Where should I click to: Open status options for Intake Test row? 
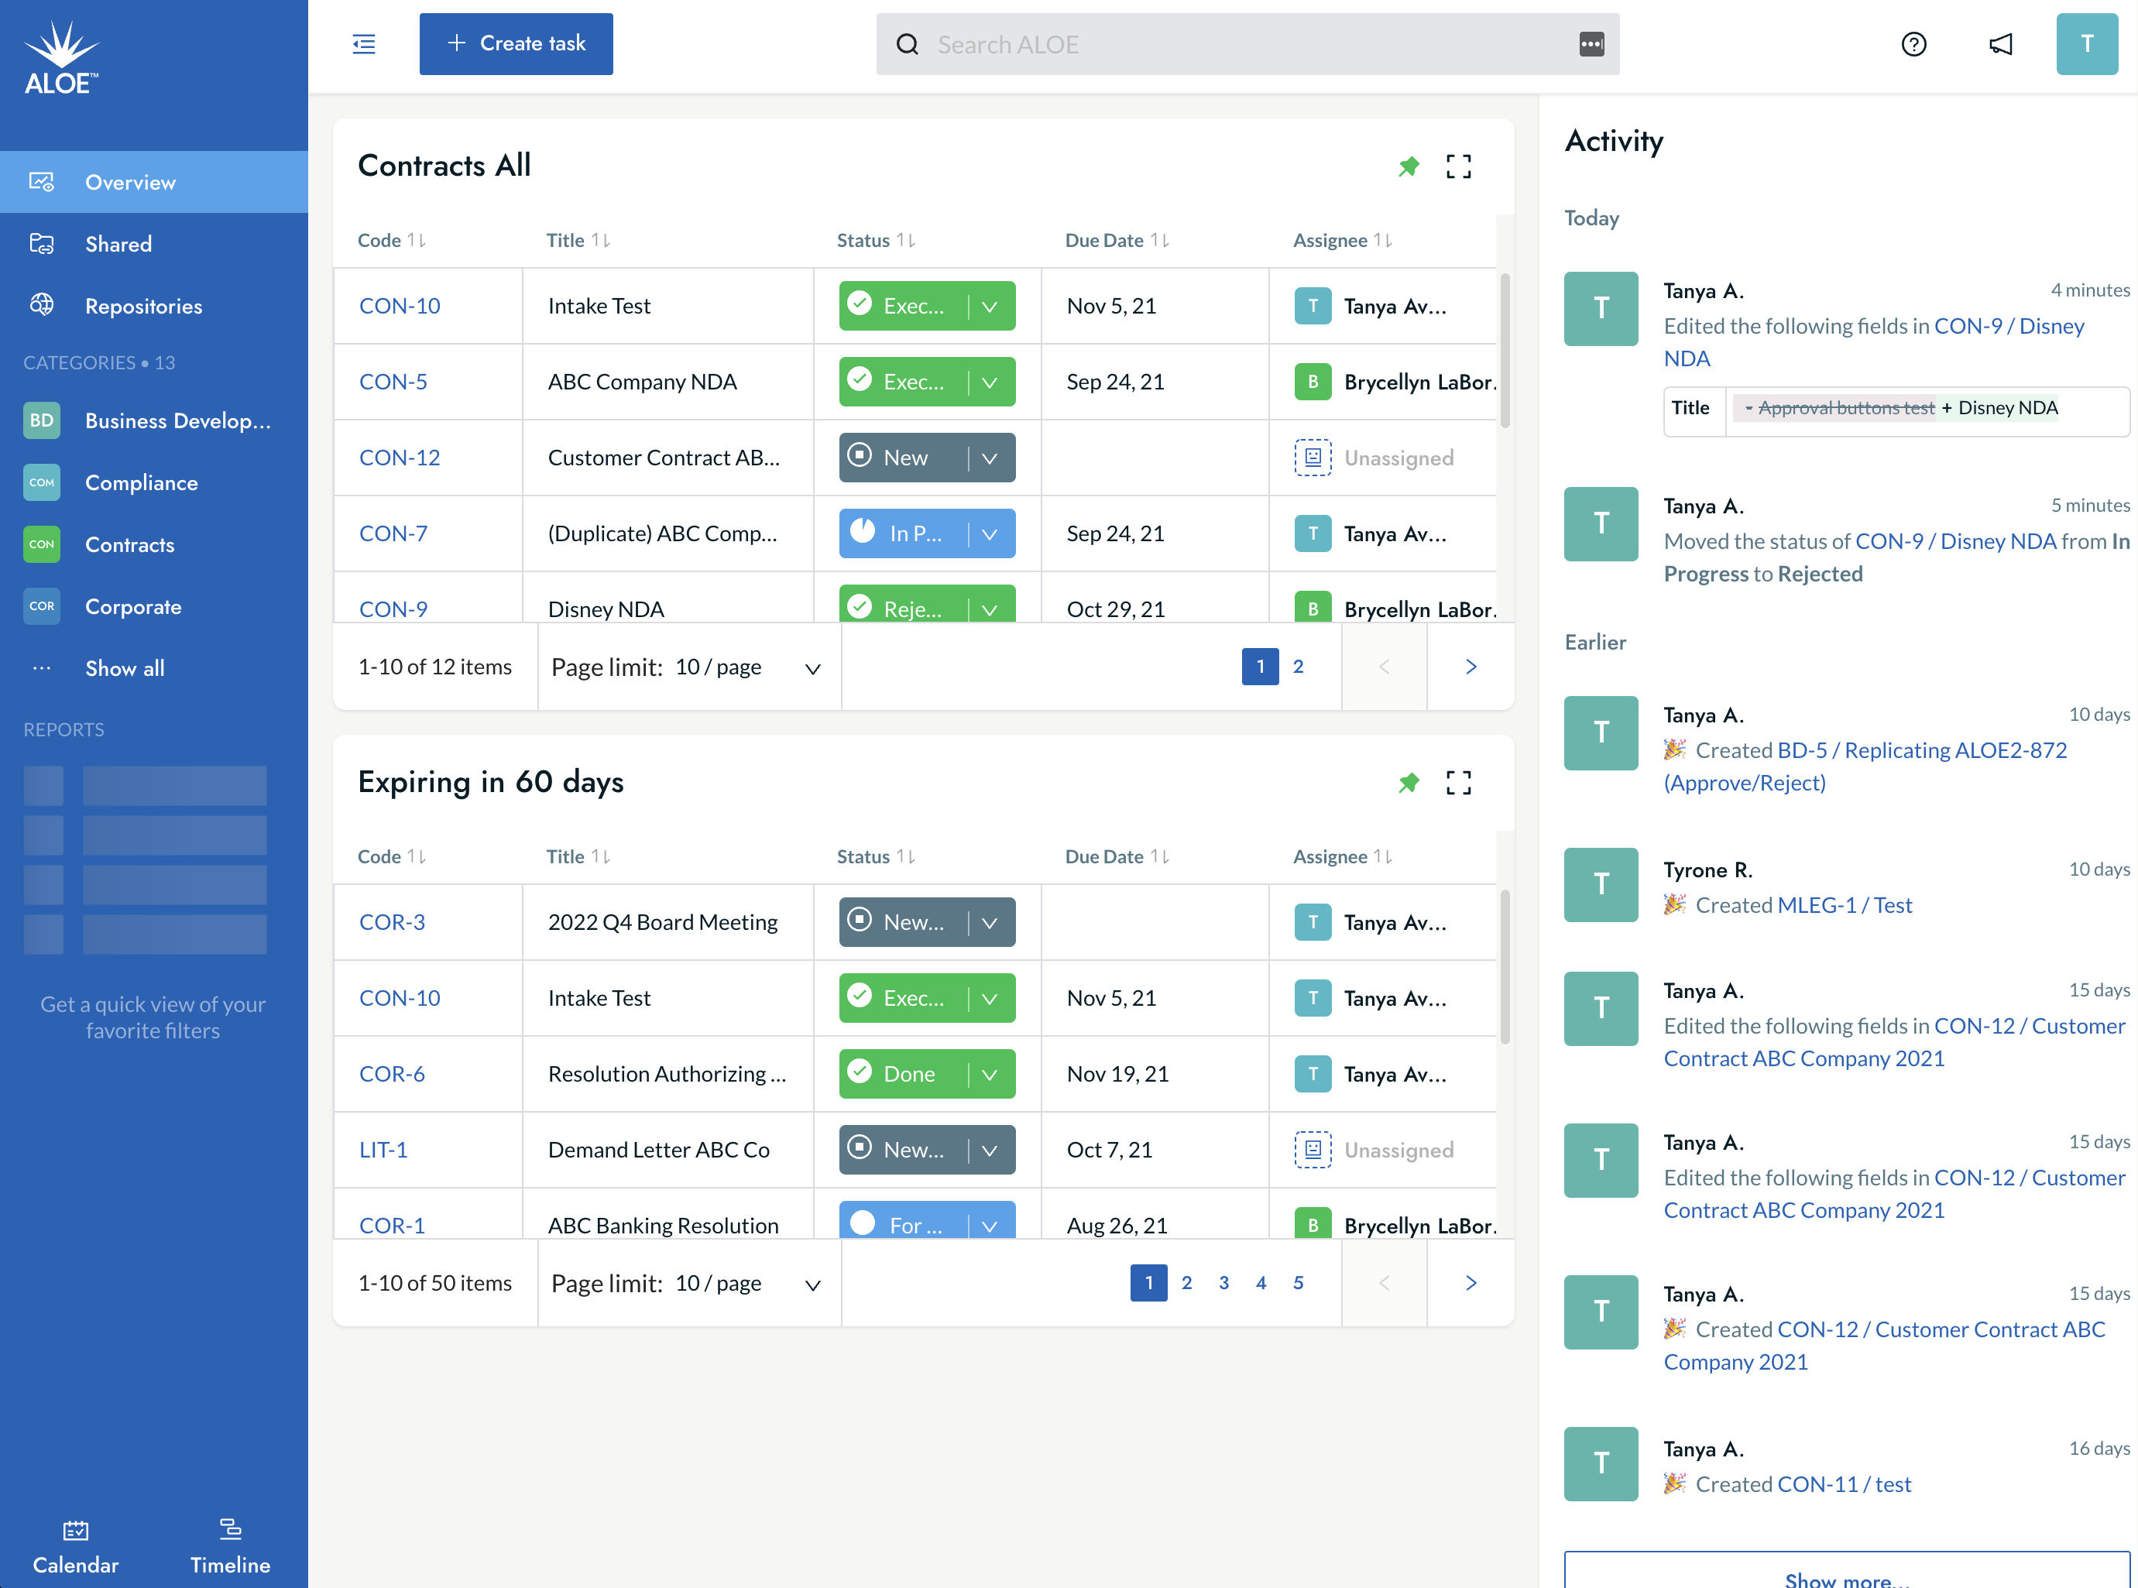tap(990, 306)
